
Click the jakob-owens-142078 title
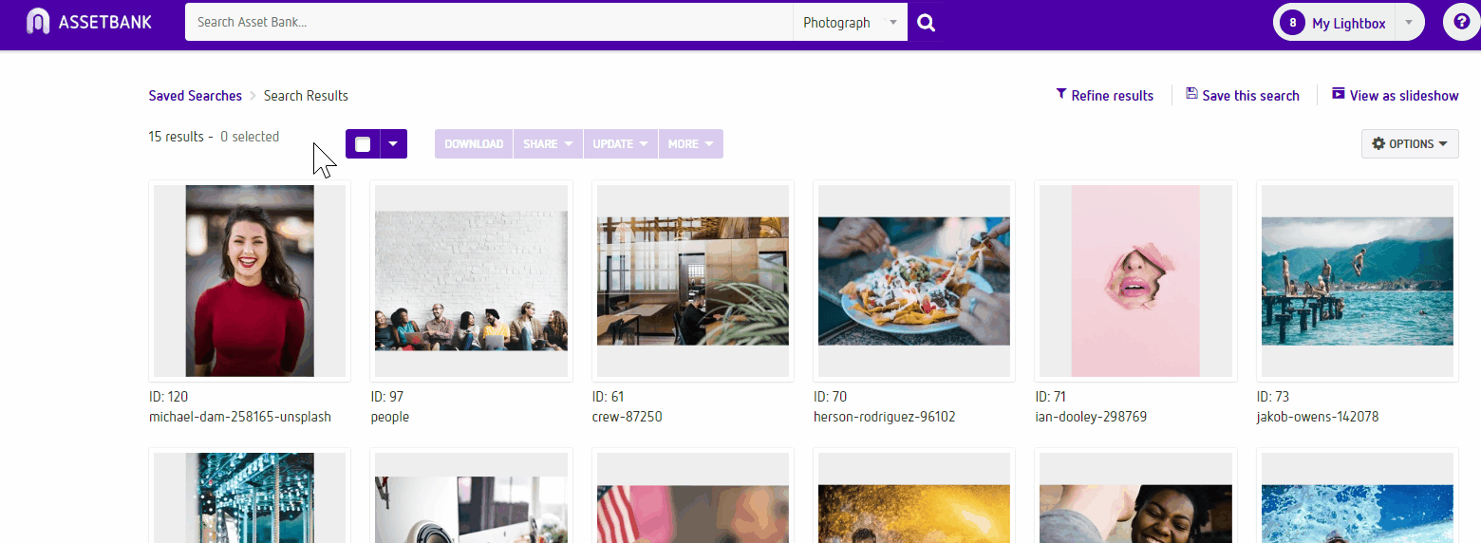click(1318, 417)
